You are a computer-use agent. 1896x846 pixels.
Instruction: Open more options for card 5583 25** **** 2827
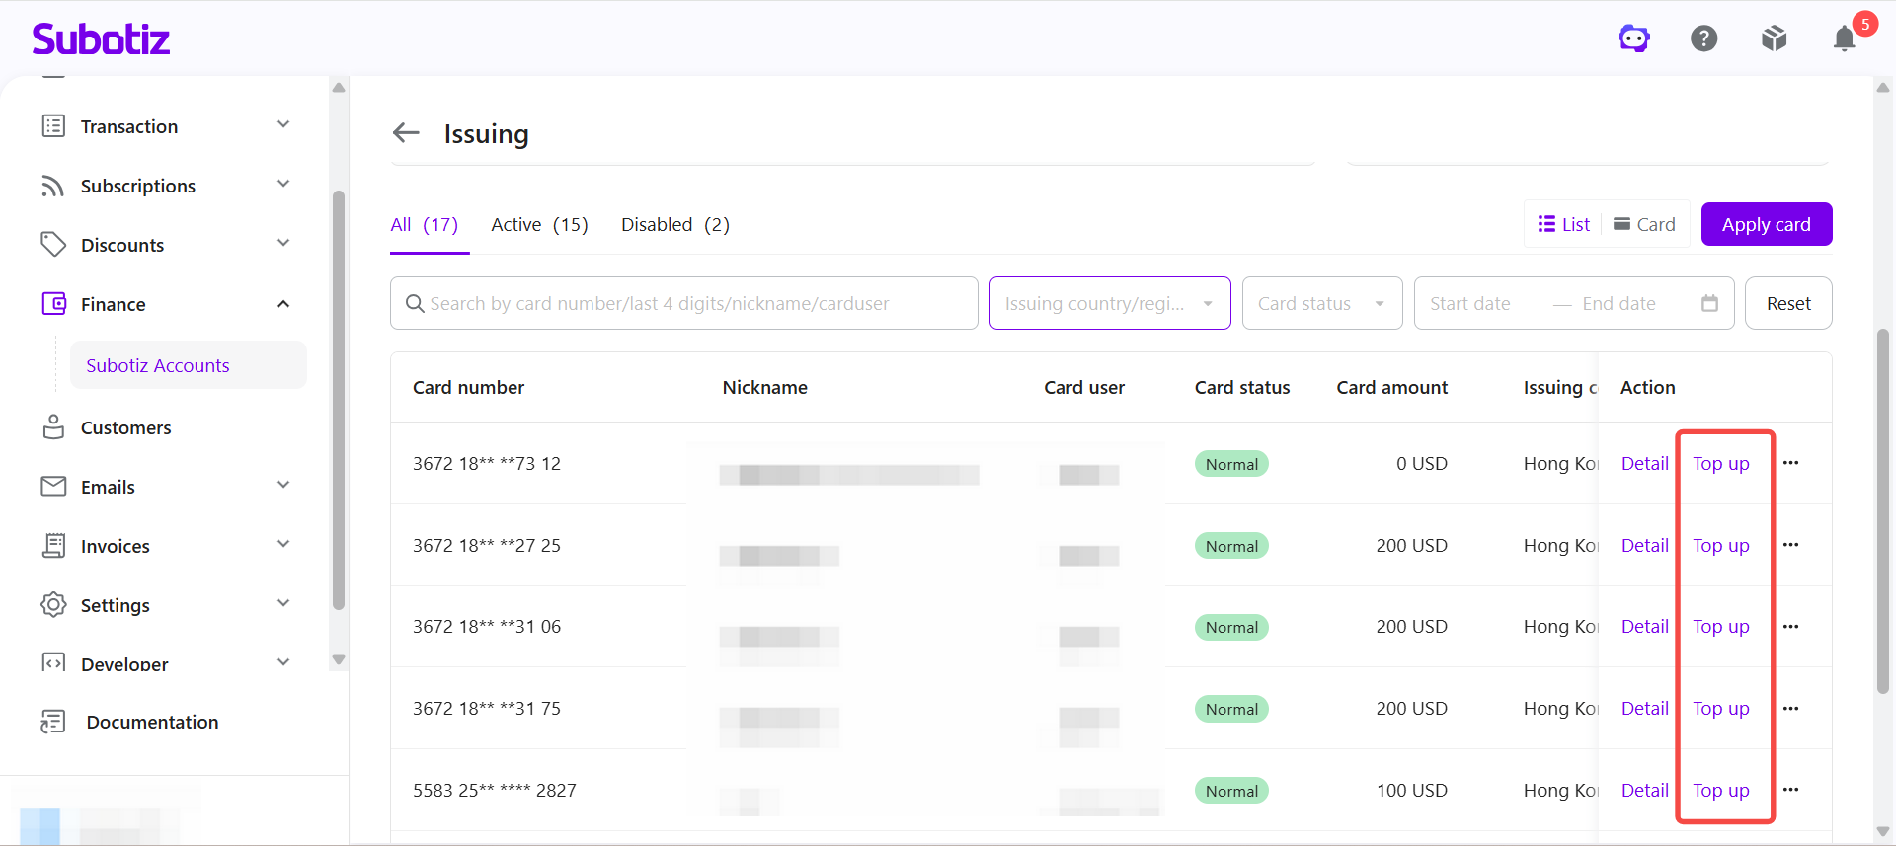tap(1790, 790)
